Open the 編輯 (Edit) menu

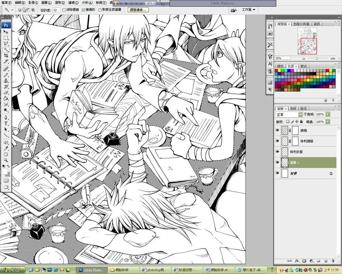pos(20,3)
